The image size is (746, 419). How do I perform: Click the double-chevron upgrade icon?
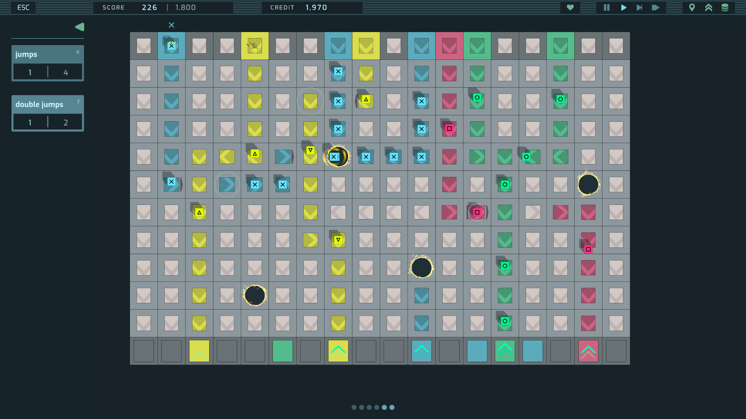(709, 7)
